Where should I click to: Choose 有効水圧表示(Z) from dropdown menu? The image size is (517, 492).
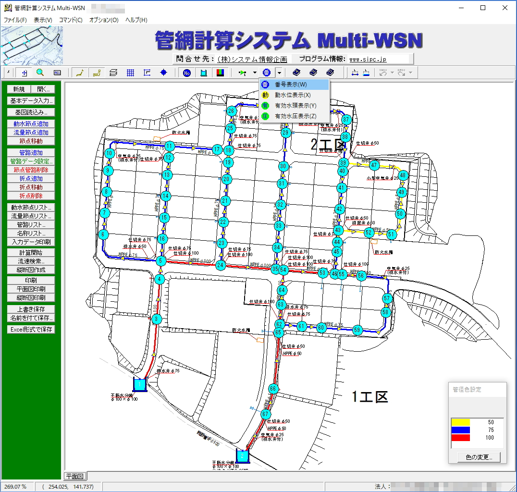[x=295, y=116]
